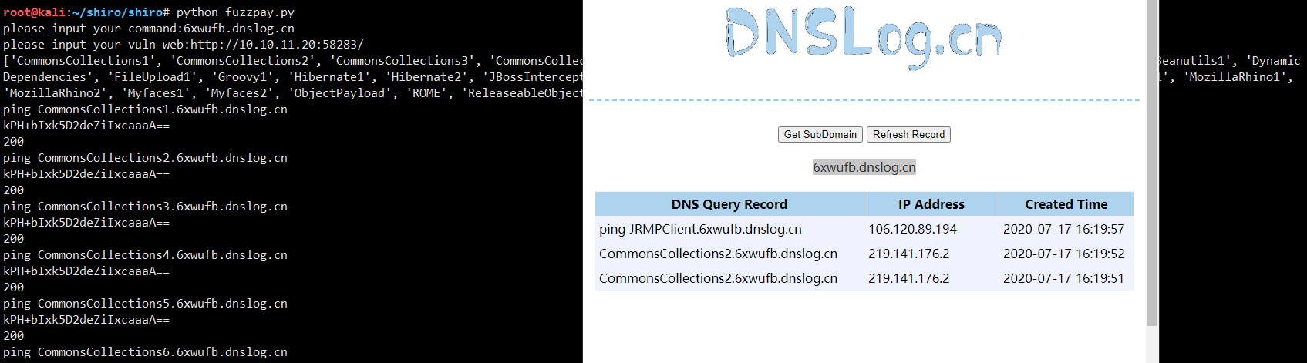Select the ping JRMPClient.6xwufb.dnslog.cn record

point(700,229)
